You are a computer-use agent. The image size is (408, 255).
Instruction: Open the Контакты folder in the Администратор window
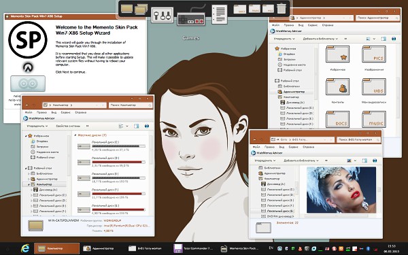pos(337,86)
